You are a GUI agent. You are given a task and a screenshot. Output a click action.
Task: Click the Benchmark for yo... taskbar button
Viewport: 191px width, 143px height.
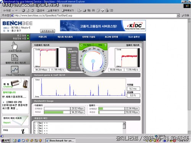[x=60, y=141]
